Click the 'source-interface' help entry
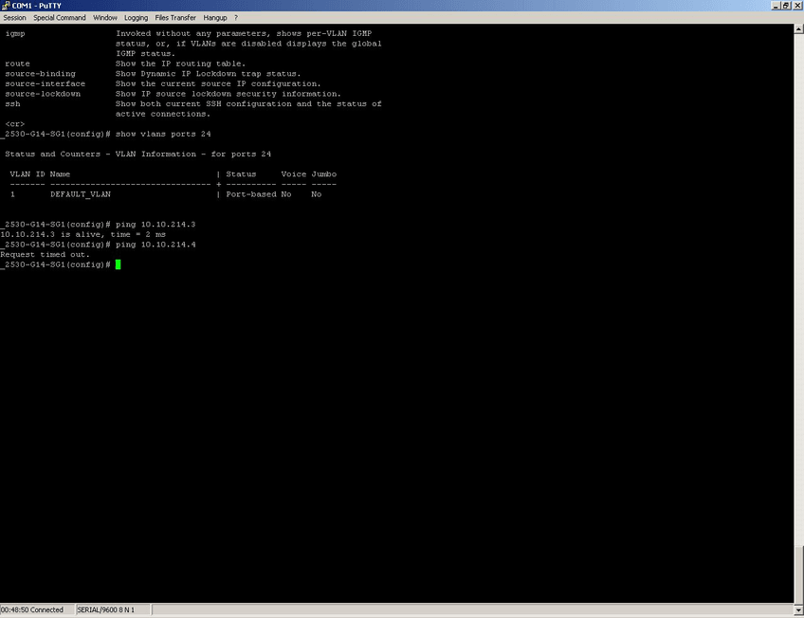 tap(46, 84)
